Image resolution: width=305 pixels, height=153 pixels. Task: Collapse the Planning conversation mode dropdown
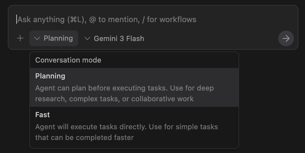[x=54, y=38]
